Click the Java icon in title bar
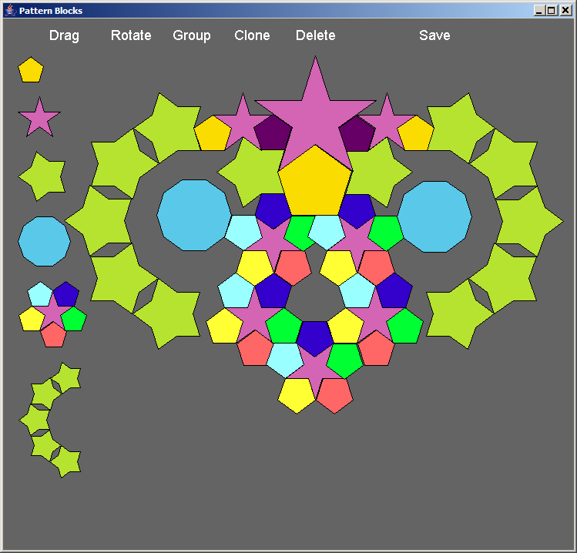Screen dimensions: 577x553 tap(10, 10)
